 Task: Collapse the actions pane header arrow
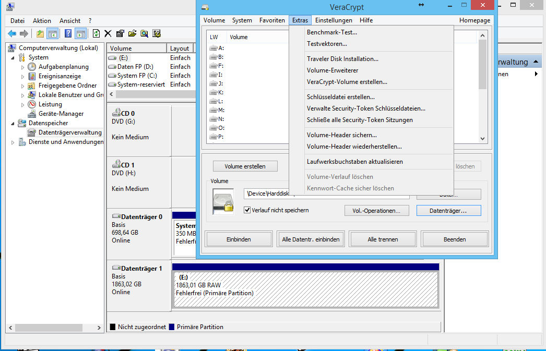[536, 62]
